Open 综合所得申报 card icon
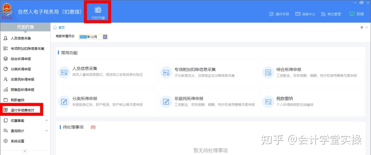Image resolution: width=371 pixels, height=155 pixels. 268,73
